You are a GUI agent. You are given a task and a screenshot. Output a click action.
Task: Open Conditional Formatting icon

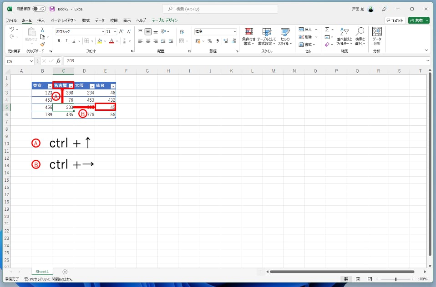coord(248,36)
